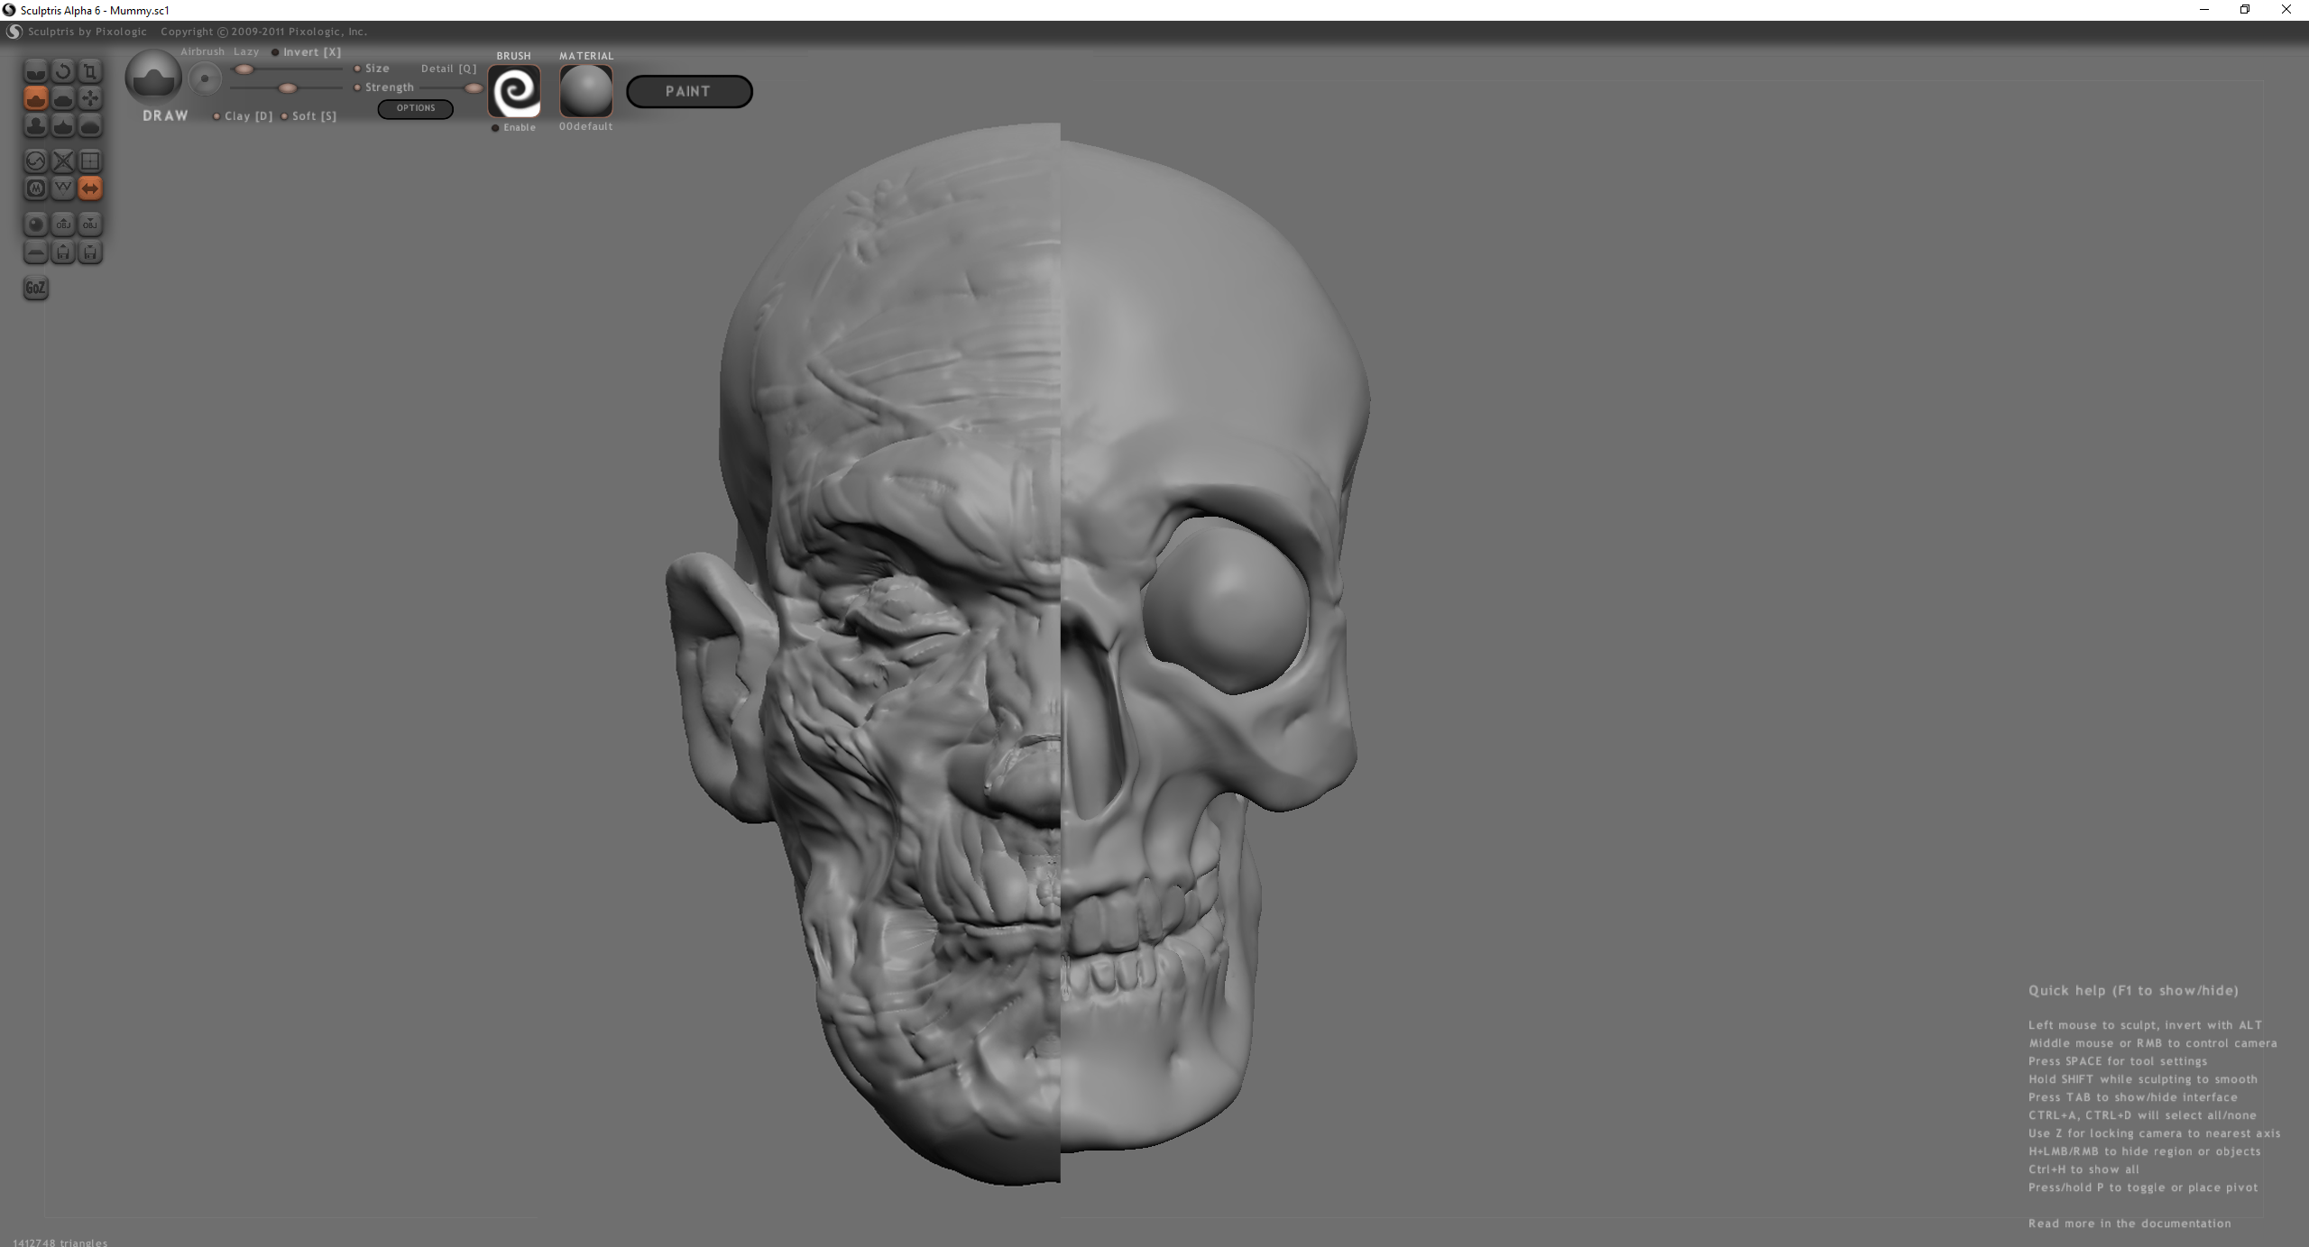Toggle the Wireframe triangles icon

[x=63, y=188]
